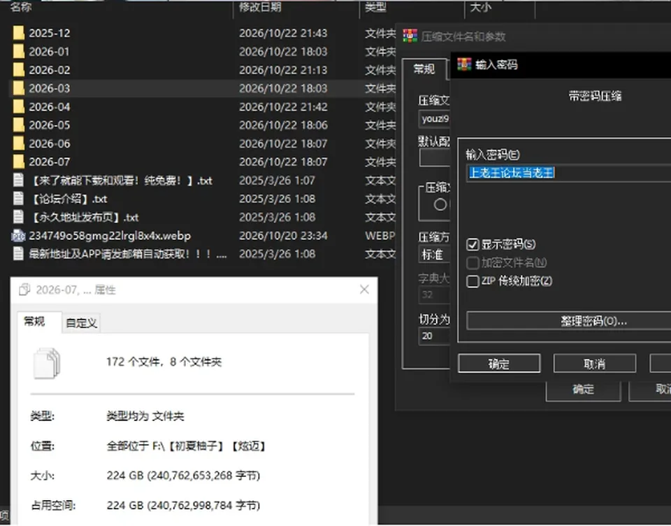This screenshot has width=671, height=526.
Task: Switch to the 自定义 tab in properties
Action: point(81,323)
